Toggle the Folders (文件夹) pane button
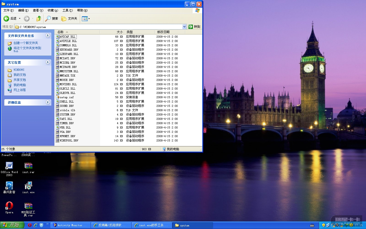 [x=69, y=19]
